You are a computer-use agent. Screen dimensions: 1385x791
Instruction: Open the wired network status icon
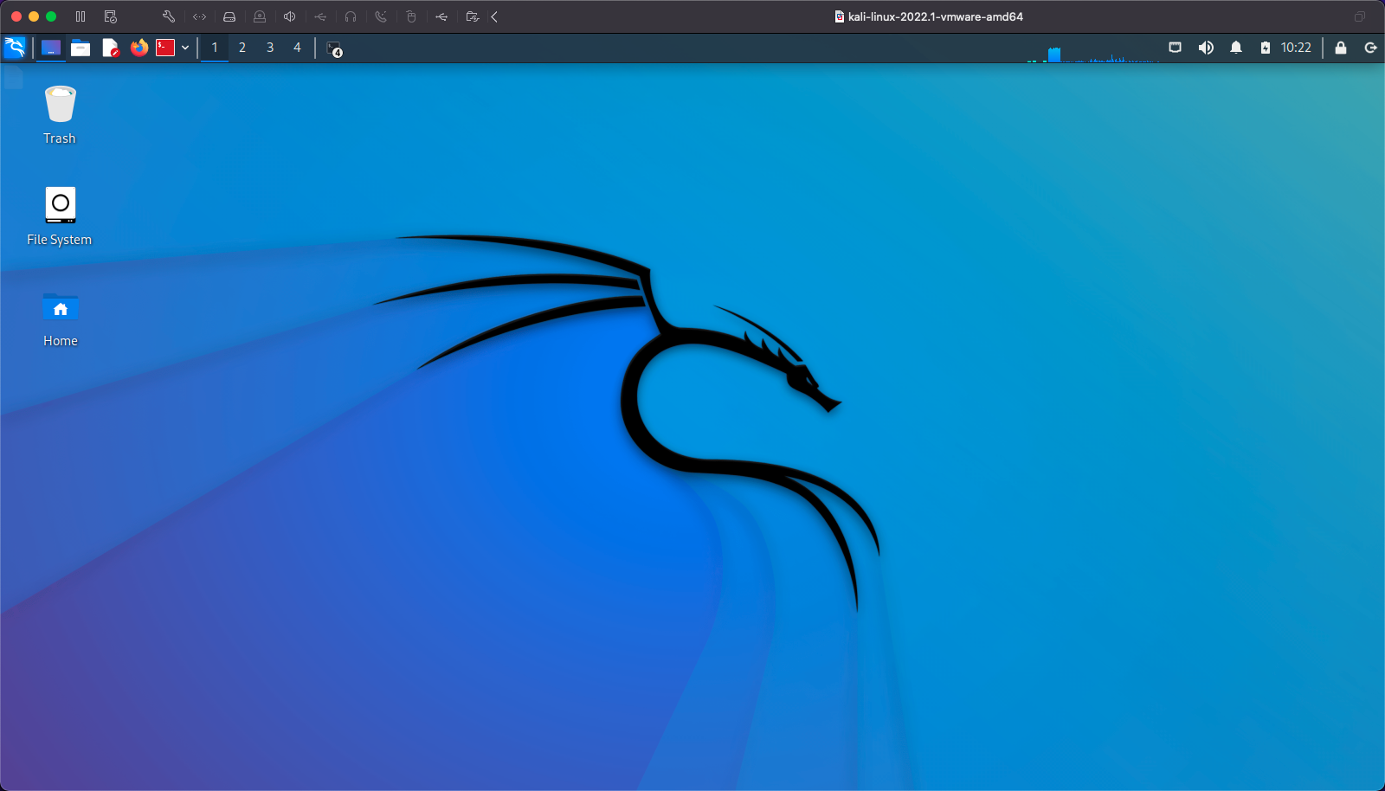pos(1175,48)
